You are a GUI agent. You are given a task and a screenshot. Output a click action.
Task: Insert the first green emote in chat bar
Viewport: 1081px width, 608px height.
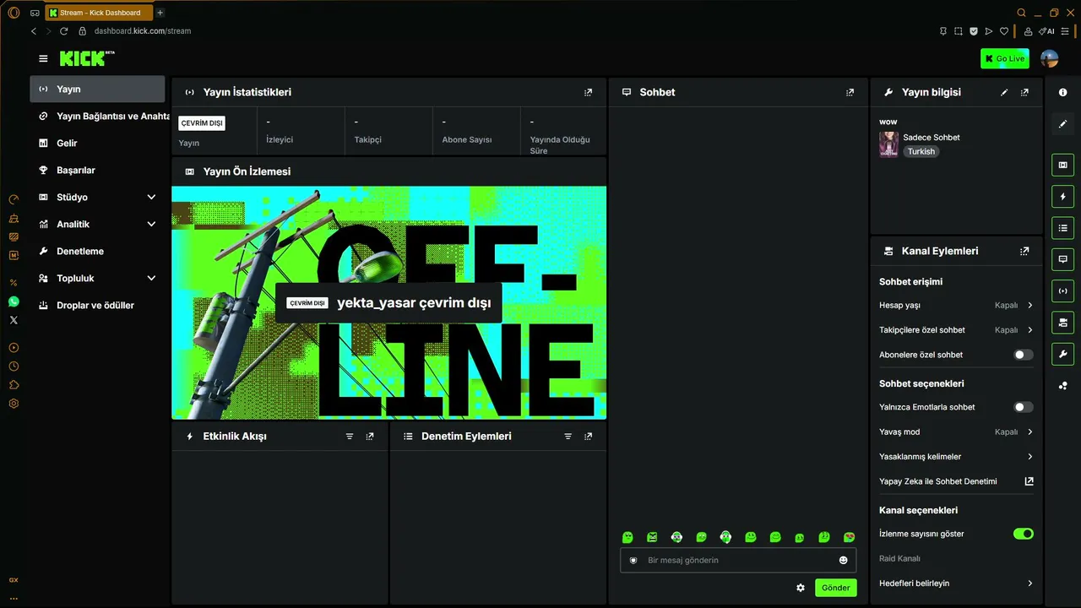click(x=627, y=537)
